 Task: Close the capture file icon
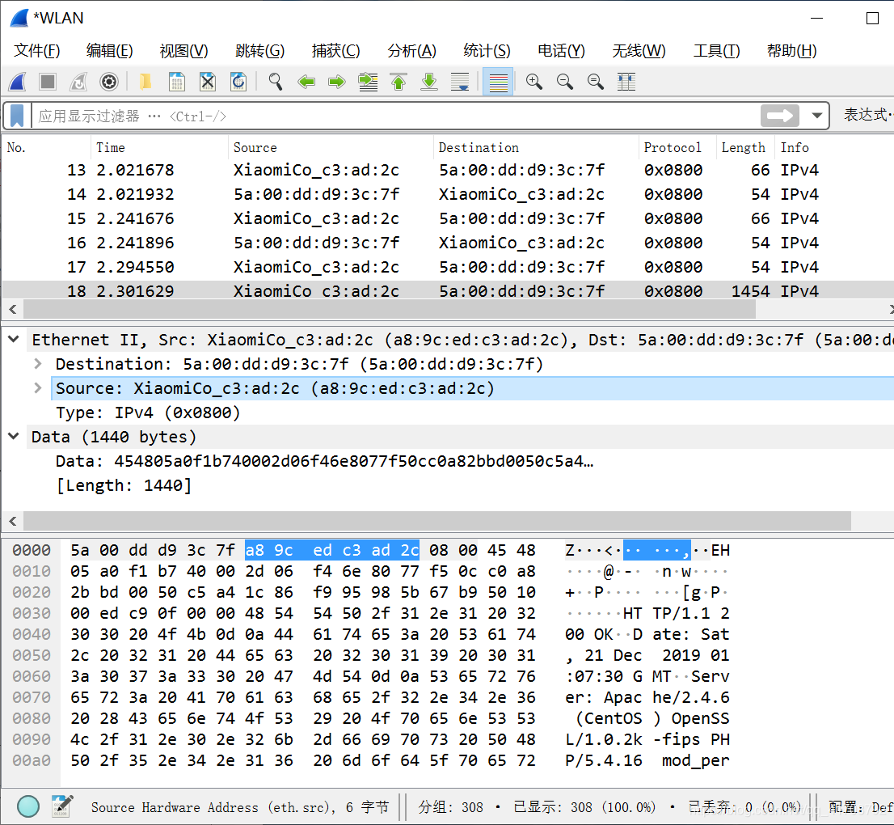(x=208, y=82)
